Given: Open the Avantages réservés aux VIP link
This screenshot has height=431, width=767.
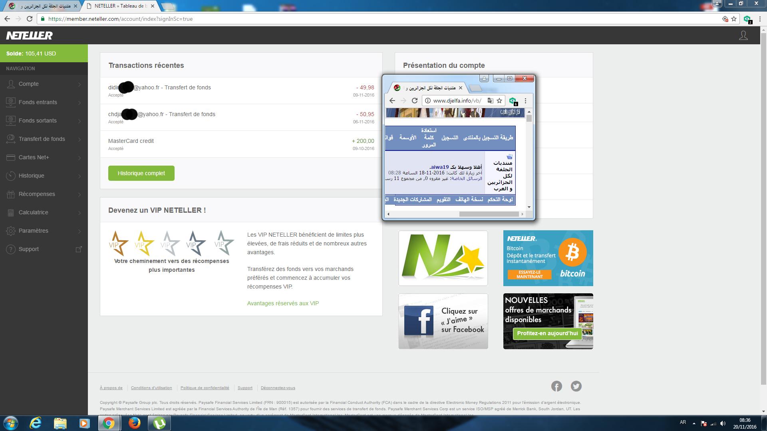Looking at the screenshot, I should coord(283,303).
